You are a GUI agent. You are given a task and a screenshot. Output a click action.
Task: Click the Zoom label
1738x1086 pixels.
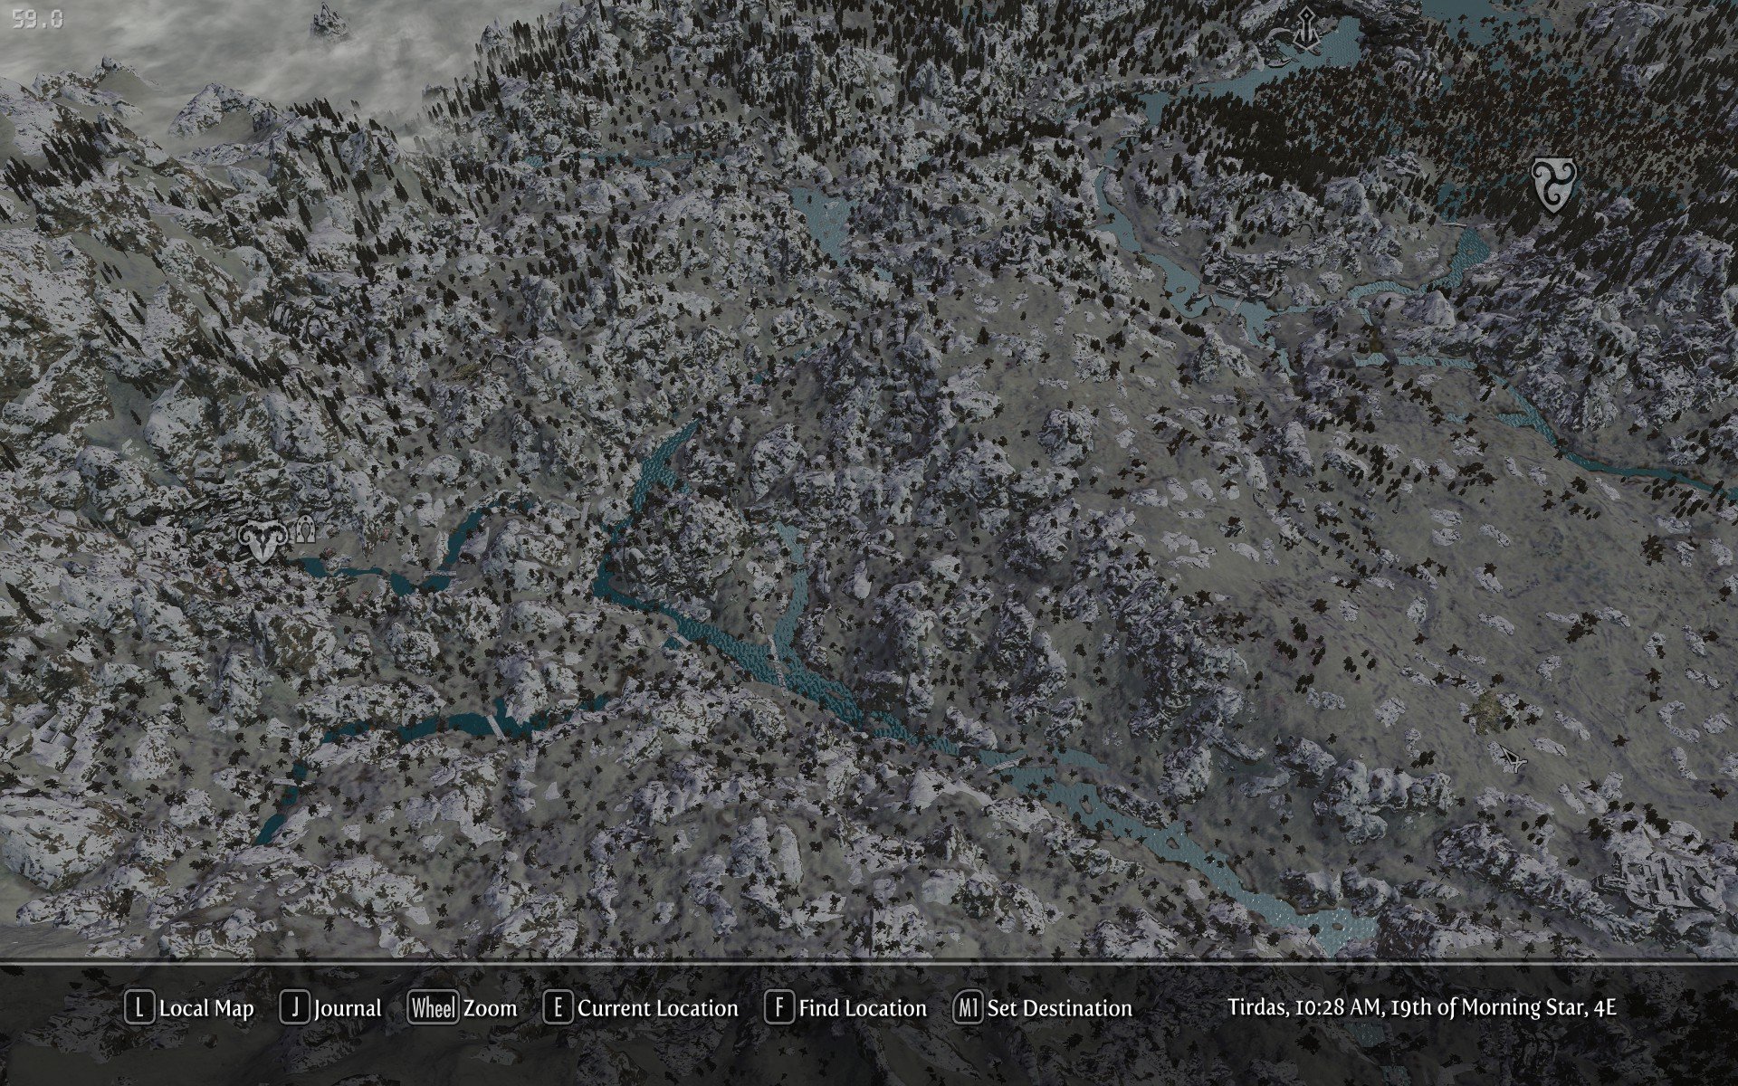491,1008
